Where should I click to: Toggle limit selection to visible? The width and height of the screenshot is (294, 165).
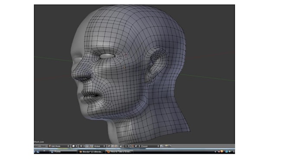(121, 146)
